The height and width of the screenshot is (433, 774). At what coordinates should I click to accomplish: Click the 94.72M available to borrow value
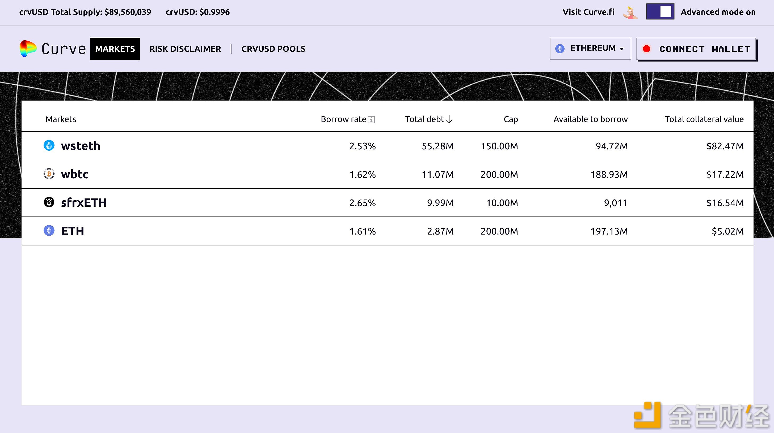[612, 146]
